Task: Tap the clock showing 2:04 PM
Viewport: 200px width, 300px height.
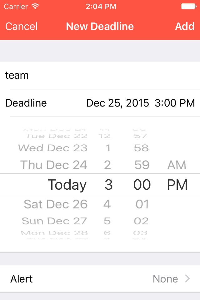Action: (101, 7)
